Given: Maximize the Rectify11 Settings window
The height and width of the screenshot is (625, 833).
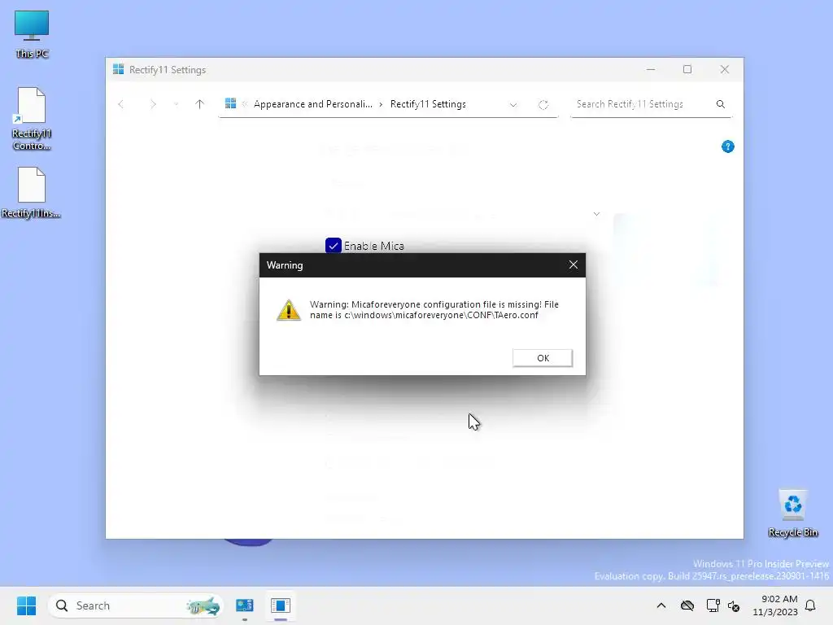Looking at the screenshot, I should [687, 70].
